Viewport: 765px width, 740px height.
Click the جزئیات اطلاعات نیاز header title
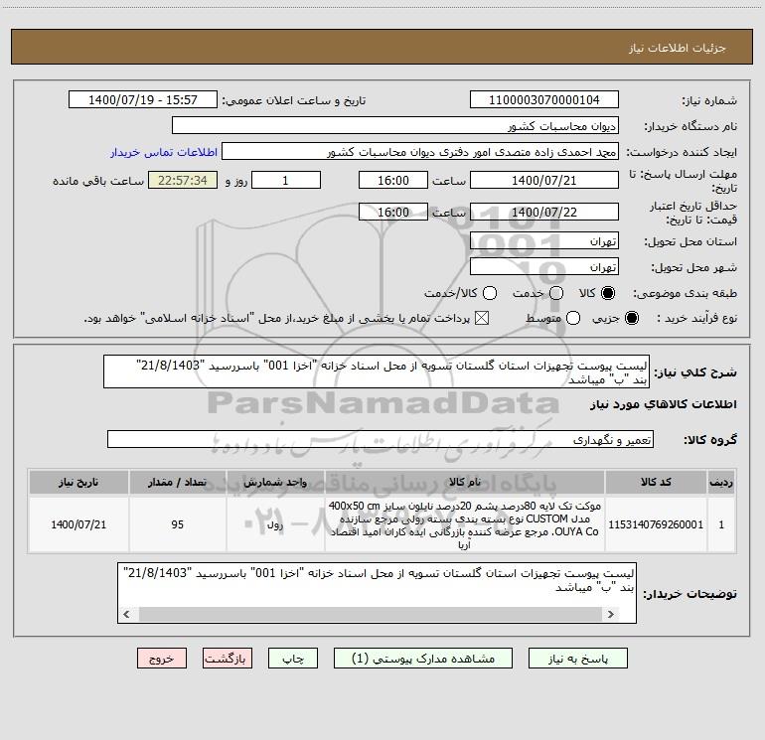point(677,48)
